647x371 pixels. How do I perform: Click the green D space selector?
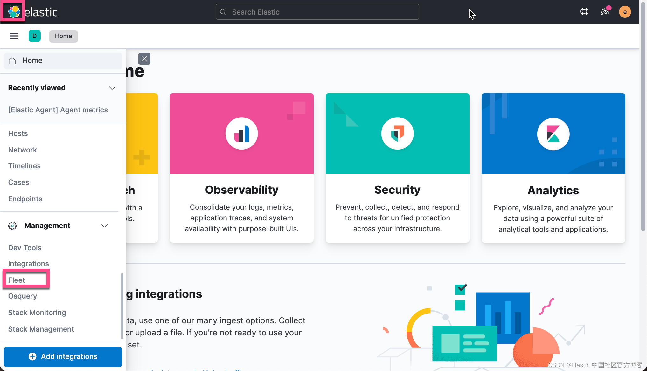point(34,36)
